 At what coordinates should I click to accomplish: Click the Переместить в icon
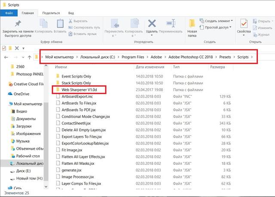coord(115,24)
